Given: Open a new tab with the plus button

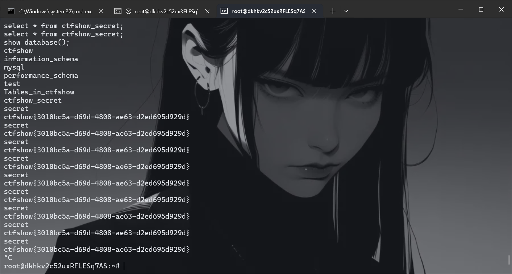Looking at the screenshot, I should (333, 11).
